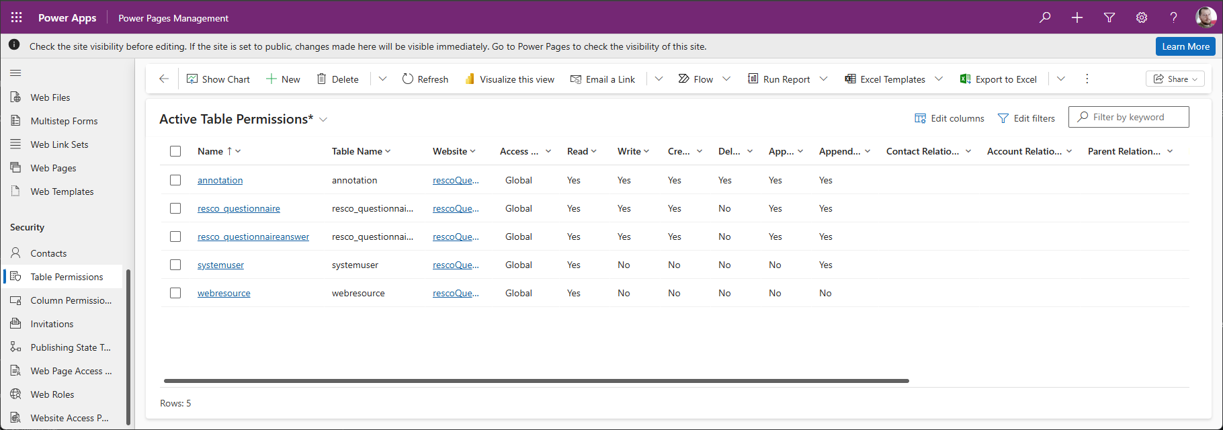
Task: Click Power Pages Management app title
Action: (x=173, y=18)
